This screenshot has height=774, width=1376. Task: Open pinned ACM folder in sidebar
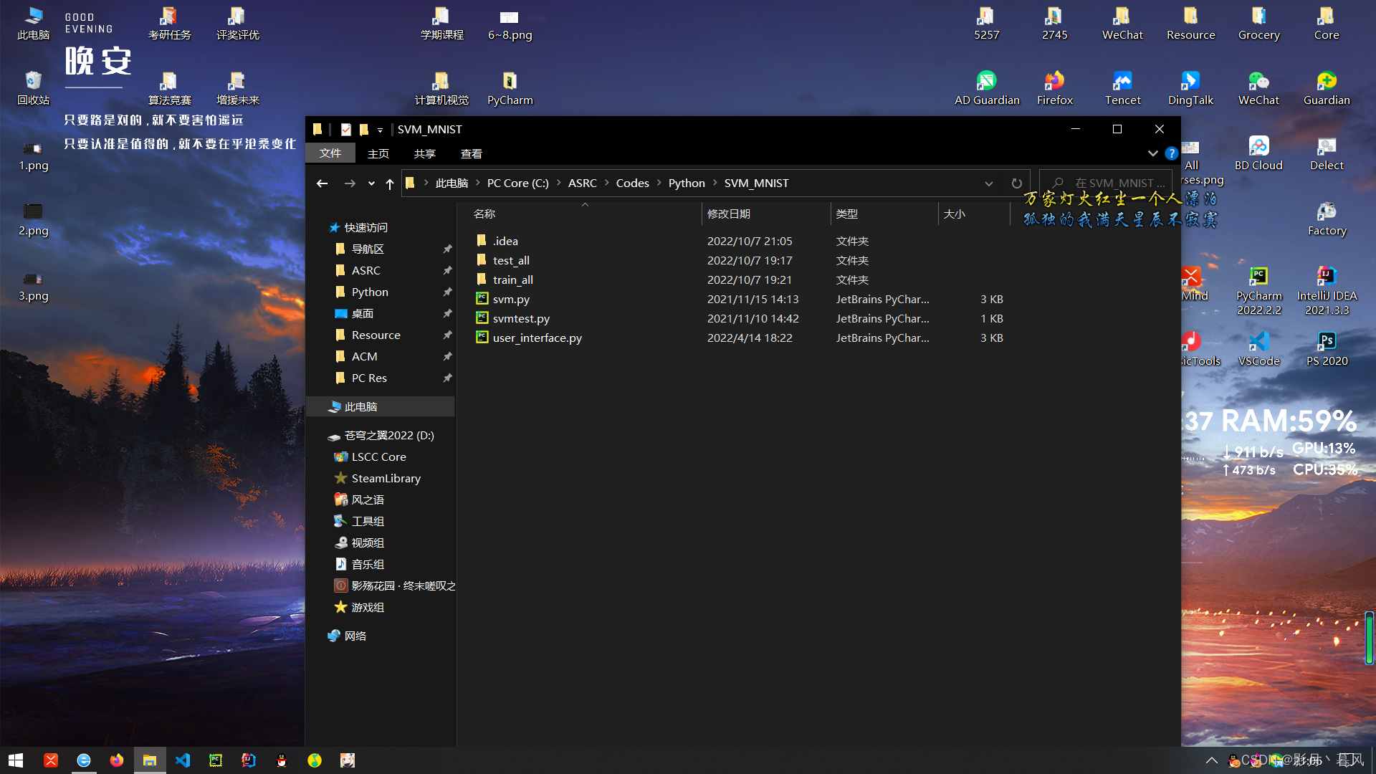click(x=364, y=356)
